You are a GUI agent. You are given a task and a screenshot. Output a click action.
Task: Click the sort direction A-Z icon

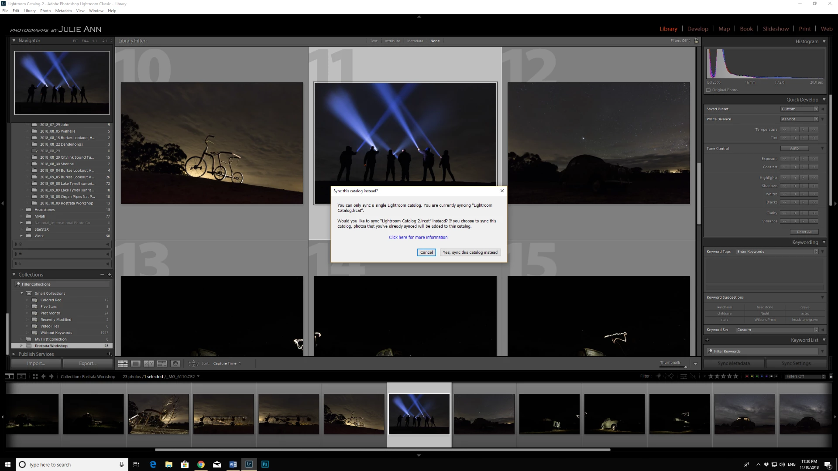[x=193, y=363]
